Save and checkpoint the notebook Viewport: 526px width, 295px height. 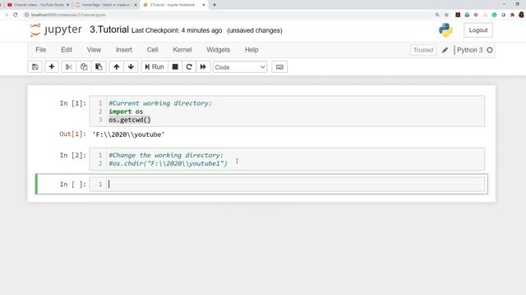[35, 67]
